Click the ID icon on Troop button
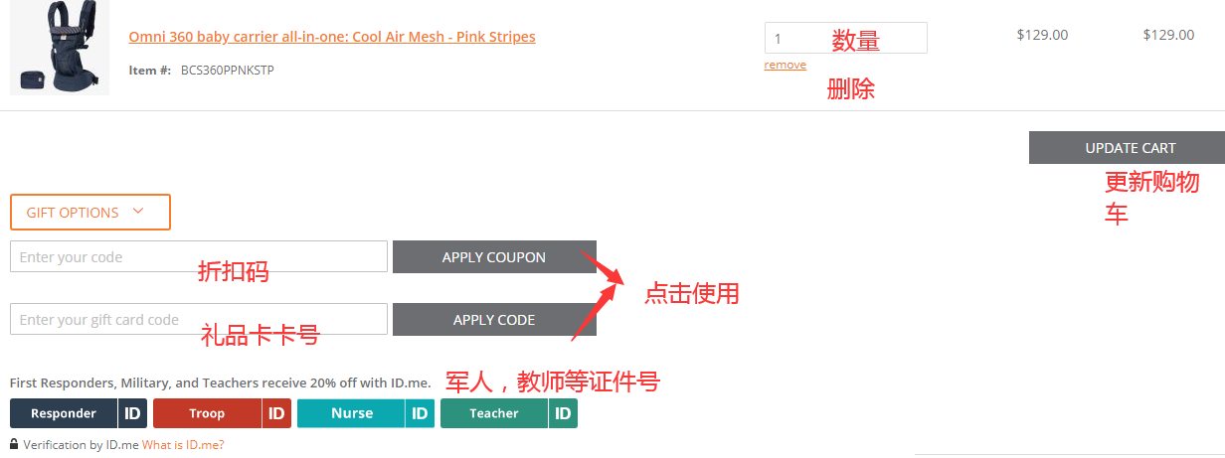 277,413
